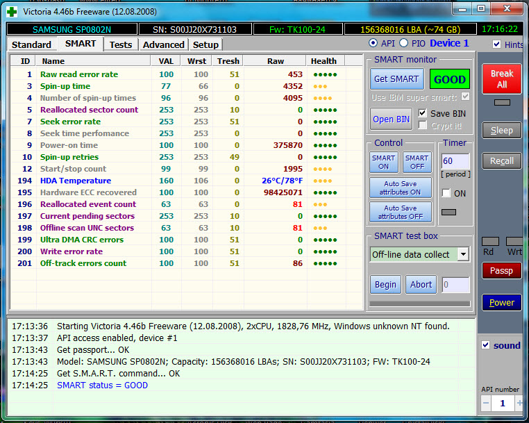Open the Advanced tab
Viewport: 529px width, 423px height.
click(x=163, y=44)
